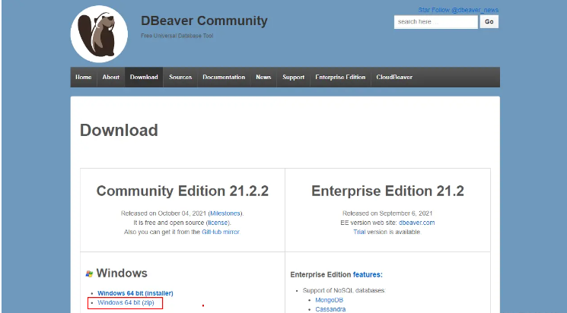Download Windows 64 bit (installer)
The height and width of the screenshot is (313, 567).
tap(135, 293)
